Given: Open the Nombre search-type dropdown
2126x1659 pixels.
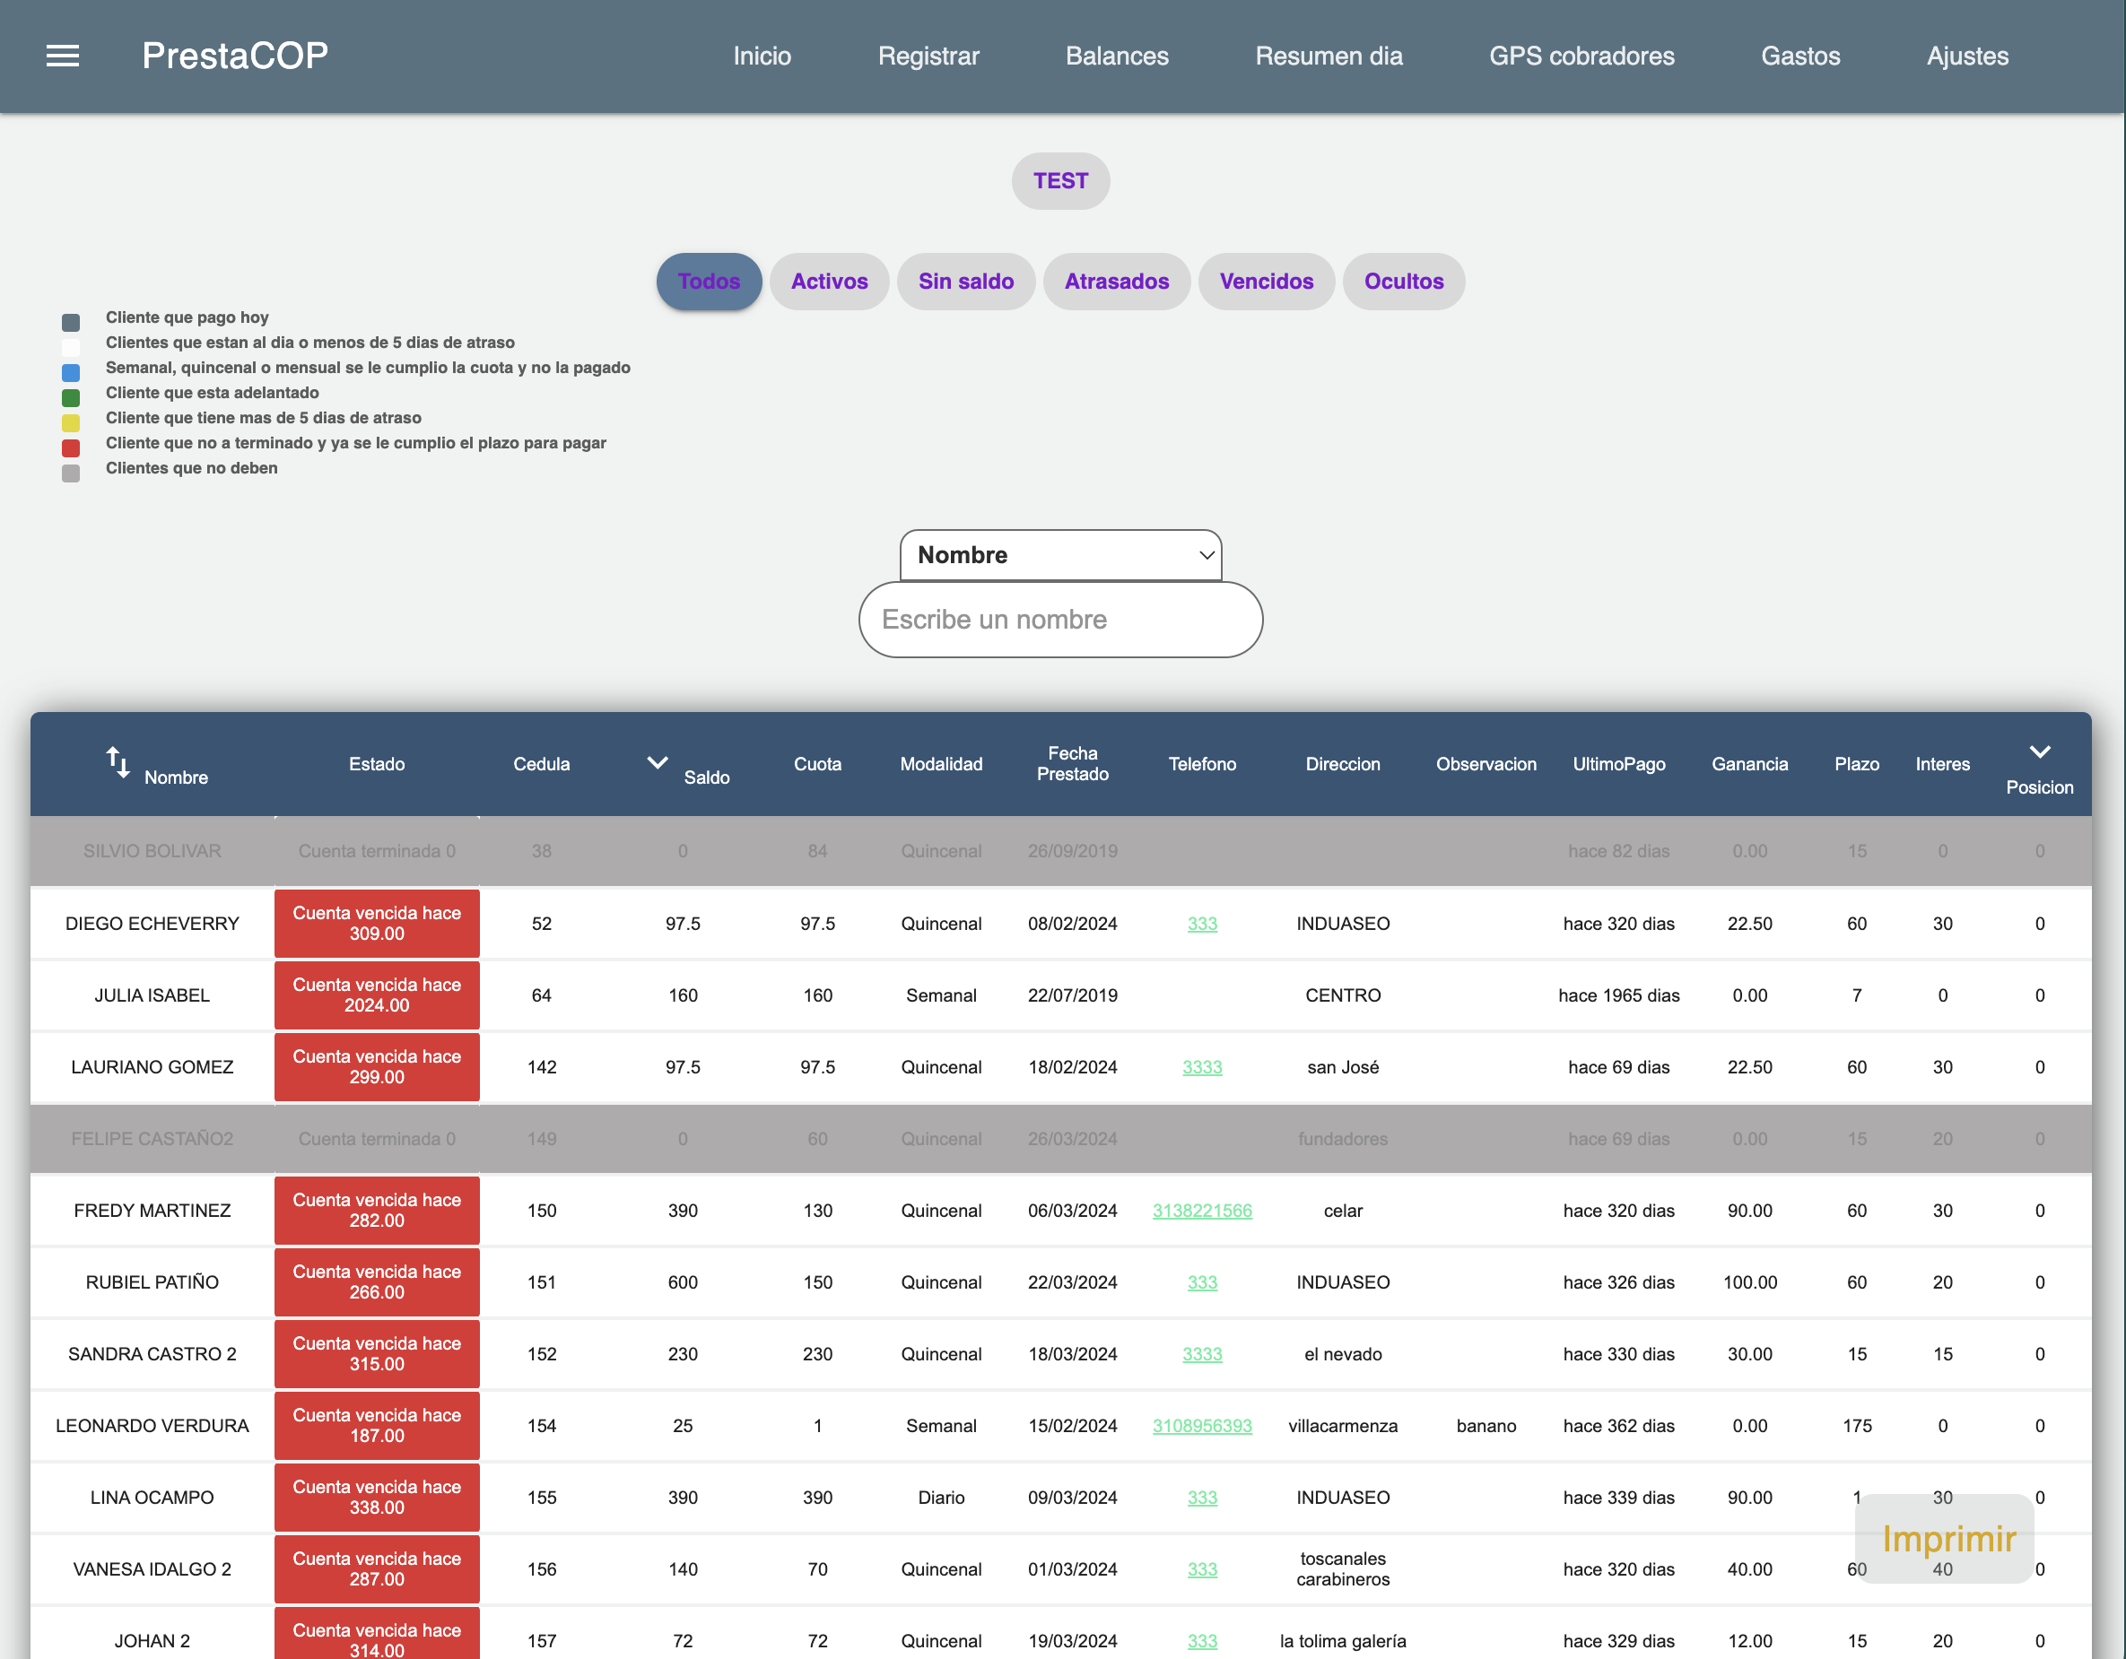Looking at the screenshot, I should 1060,556.
